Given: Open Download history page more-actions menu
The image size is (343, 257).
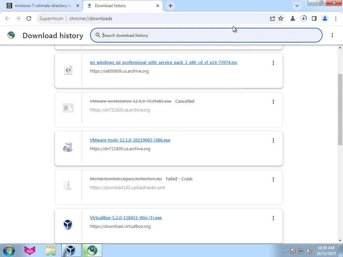Looking at the screenshot, I should coord(332,35).
